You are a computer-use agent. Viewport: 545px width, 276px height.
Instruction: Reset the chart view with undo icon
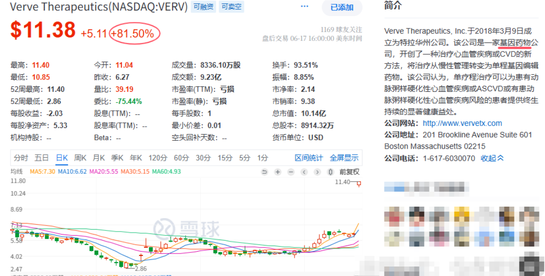pyautogui.click(x=264, y=172)
